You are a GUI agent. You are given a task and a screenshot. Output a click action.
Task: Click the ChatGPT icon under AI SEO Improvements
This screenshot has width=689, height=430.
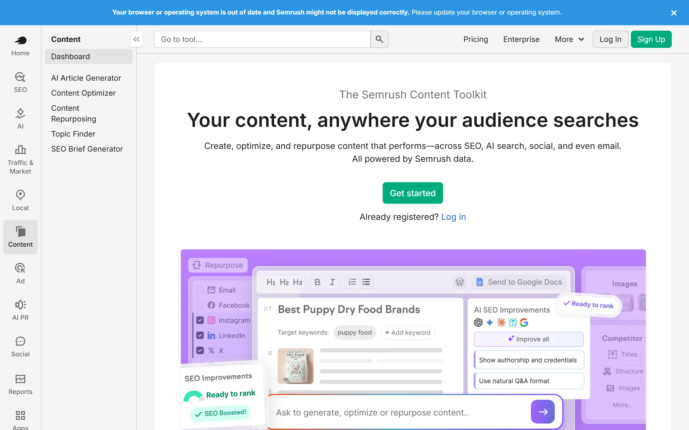(478, 322)
